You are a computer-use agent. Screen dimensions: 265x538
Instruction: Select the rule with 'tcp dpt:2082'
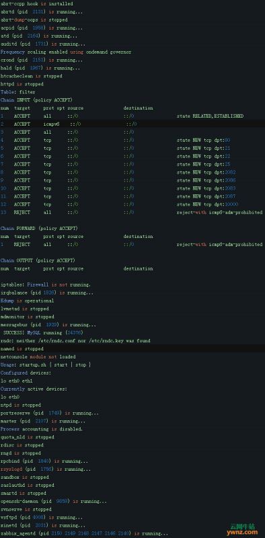pyautogui.click(x=118, y=172)
